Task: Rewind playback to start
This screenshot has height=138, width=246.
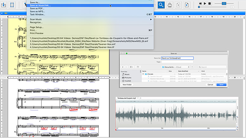Action: (200, 3)
